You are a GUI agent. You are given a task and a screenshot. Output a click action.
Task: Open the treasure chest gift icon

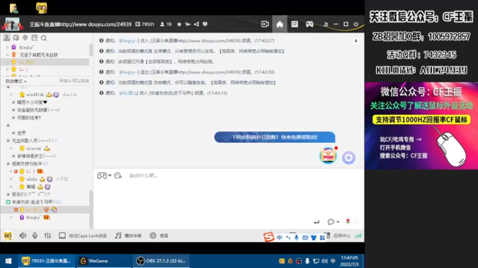coord(328,155)
